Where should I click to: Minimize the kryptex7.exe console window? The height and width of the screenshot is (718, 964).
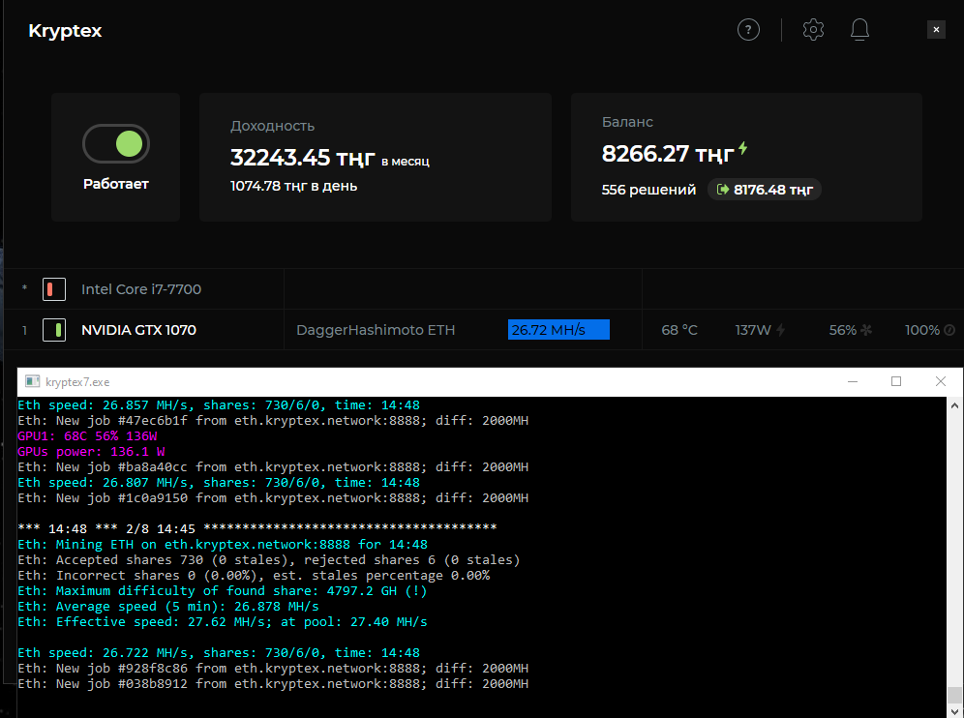pyautogui.click(x=852, y=382)
